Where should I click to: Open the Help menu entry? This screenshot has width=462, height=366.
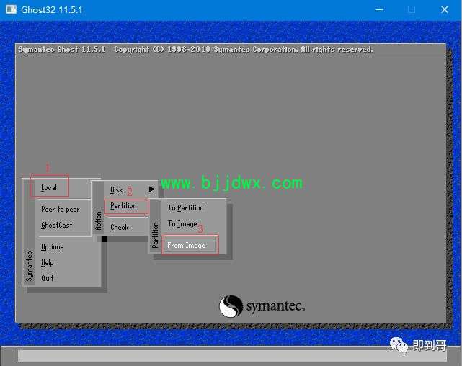(x=47, y=262)
